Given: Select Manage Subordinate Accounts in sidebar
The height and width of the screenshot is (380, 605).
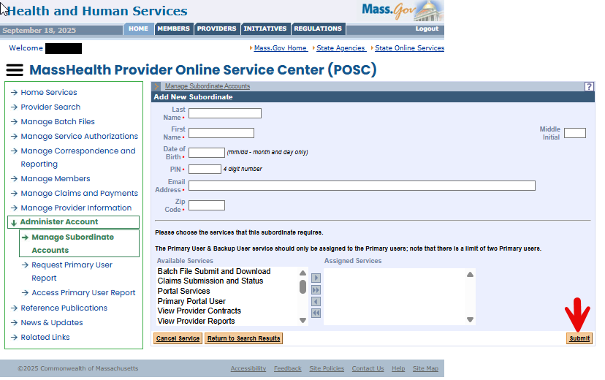Looking at the screenshot, I should tap(79, 243).
